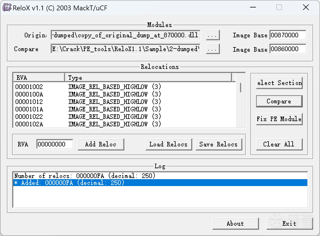Click the Fix PE Module button
Image resolution: width=320 pixels, height=236 pixels.
point(279,119)
